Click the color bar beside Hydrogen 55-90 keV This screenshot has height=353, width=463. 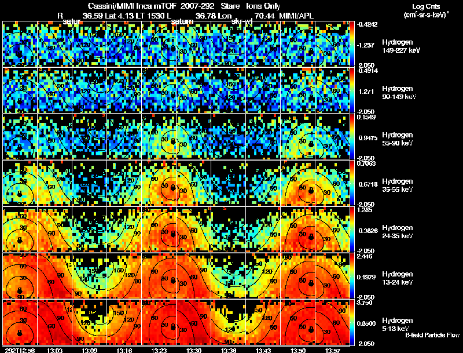pos(352,137)
